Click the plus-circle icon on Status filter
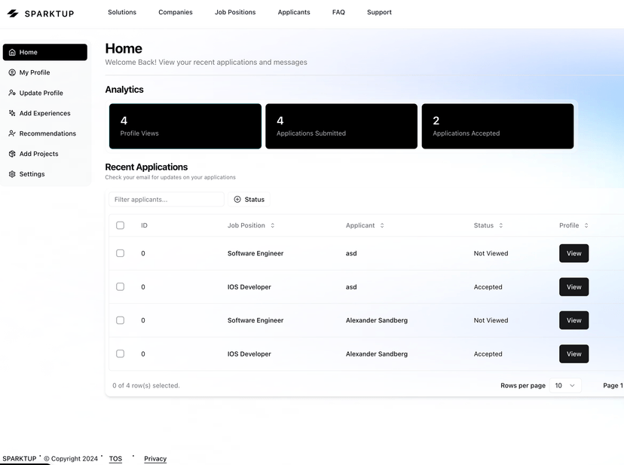Viewport: 624px width, 465px height. [237, 200]
